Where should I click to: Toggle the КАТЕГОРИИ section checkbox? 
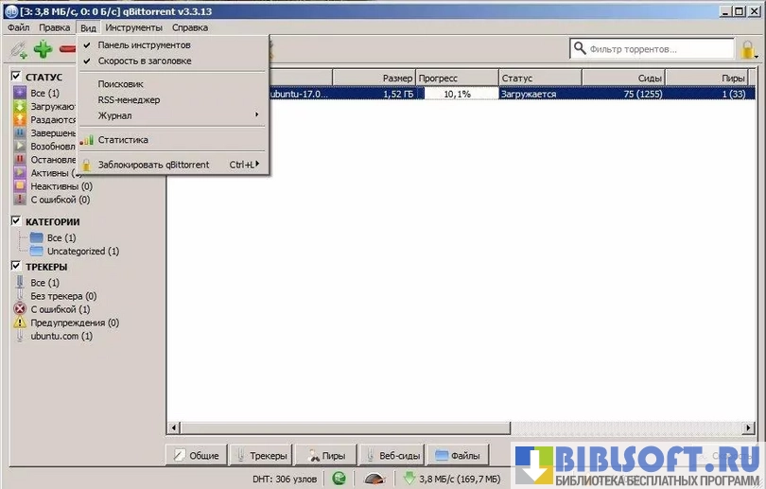tap(16, 221)
